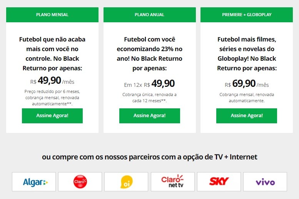Click Assine Agora for Premiere + Globoplay
The width and height of the screenshot is (299, 199).
(x=247, y=116)
